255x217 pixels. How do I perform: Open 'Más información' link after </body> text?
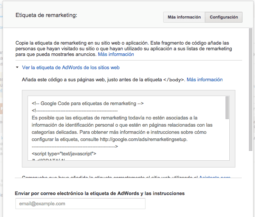[x=205, y=80]
